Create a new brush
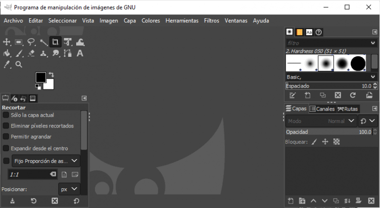The width and height of the screenshot is (380, 208). 308,95
